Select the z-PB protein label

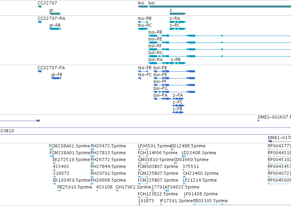pyautogui.click(x=177, y=109)
